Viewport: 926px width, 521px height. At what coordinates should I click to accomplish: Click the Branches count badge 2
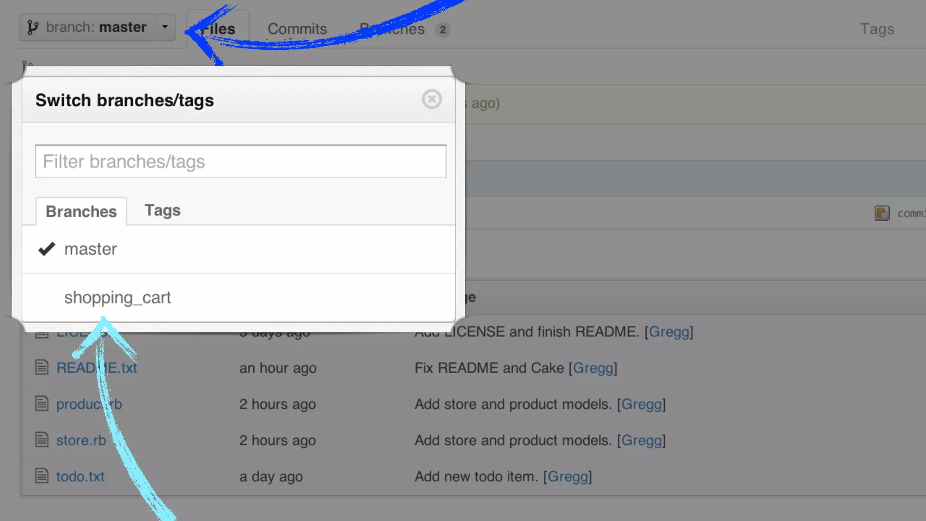[443, 30]
